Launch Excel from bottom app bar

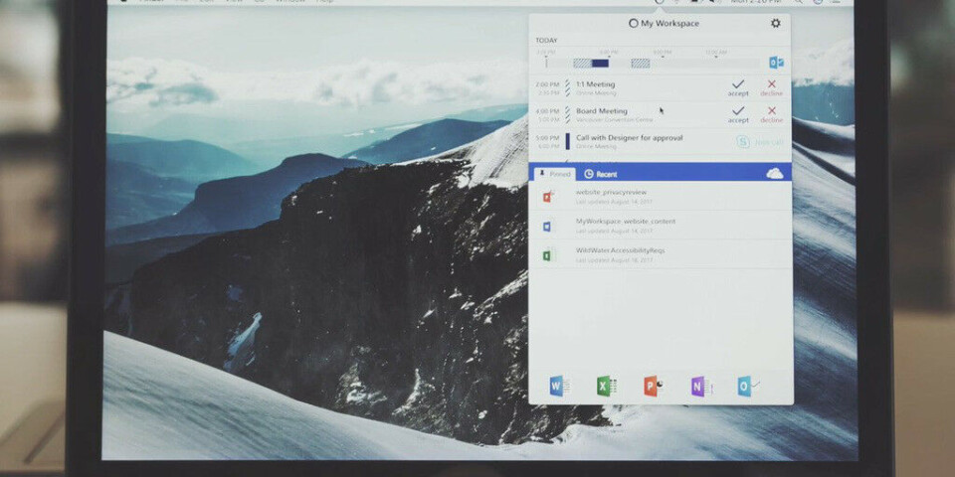(x=607, y=386)
